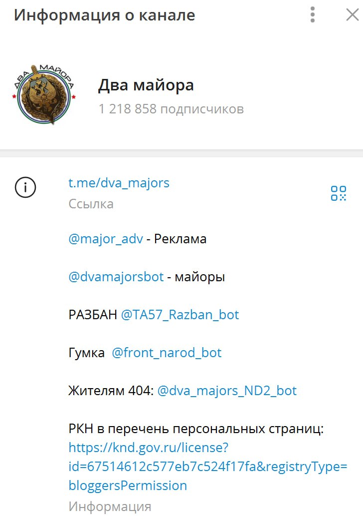
Task: Open the @front_narod_bot link
Action: [x=167, y=353]
